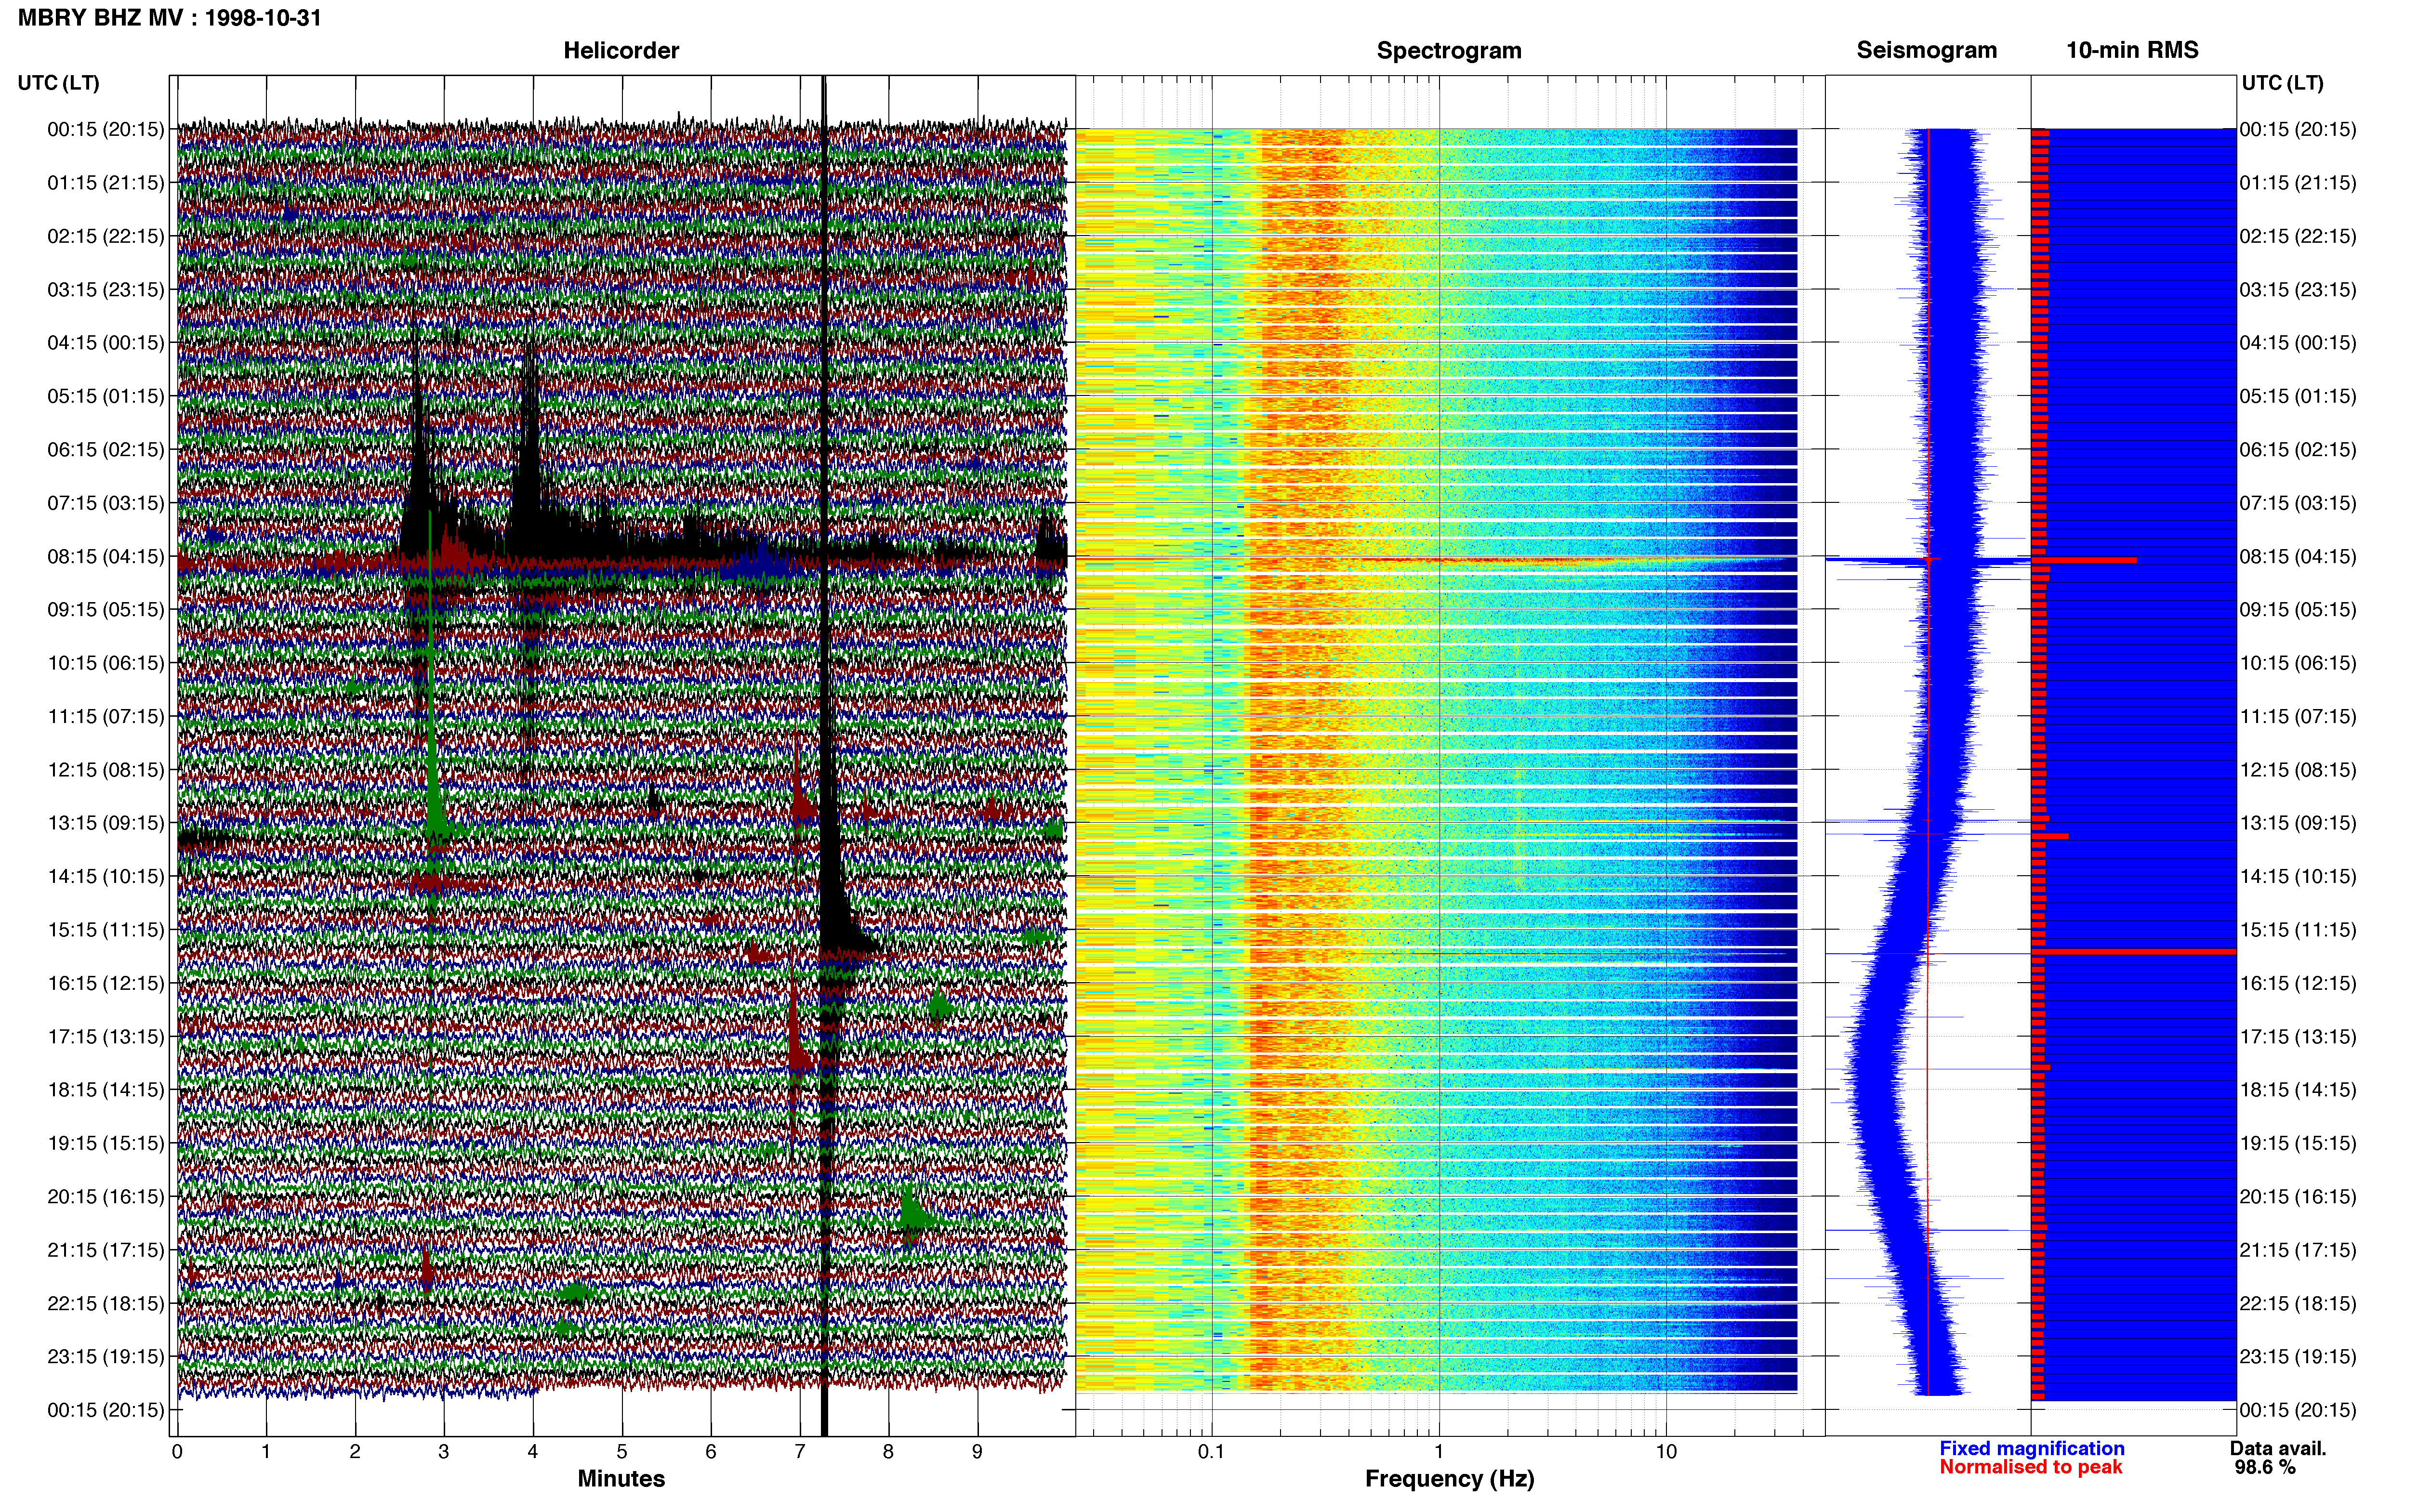The image size is (2418, 1512).
Task: Select the Helicorder panel heading
Action: 621,50
